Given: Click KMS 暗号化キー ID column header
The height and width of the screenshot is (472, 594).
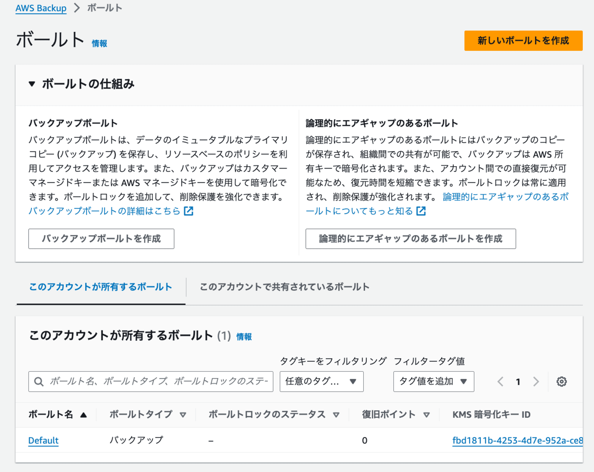Looking at the screenshot, I should coord(491,414).
